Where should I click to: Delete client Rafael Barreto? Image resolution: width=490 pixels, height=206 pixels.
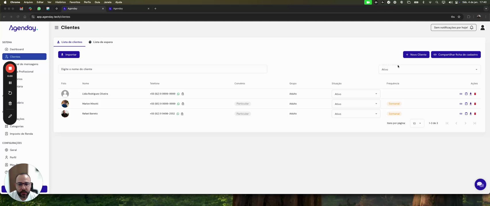[x=475, y=114]
